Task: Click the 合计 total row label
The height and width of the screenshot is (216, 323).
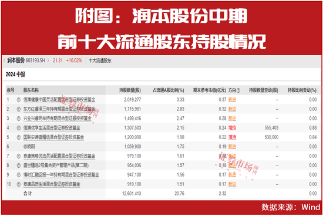Action: [28, 194]
